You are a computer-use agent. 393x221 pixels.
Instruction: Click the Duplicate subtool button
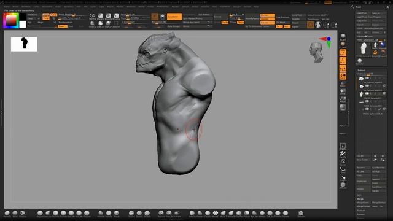tap(363, 181)
